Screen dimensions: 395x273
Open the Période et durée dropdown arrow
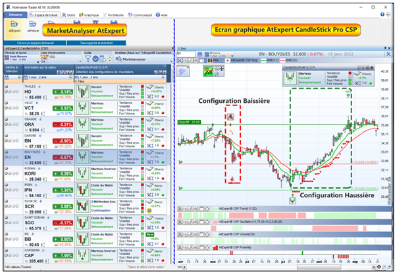pyautogui.click(x=38, y=61)
